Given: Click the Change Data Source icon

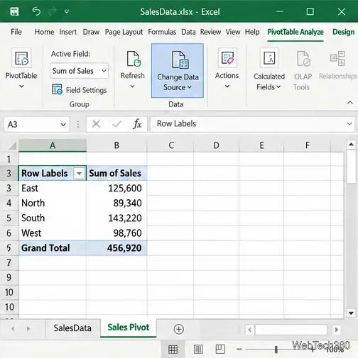Looking at the screenshot, I should pyautogui.click(x=180, y=60).
